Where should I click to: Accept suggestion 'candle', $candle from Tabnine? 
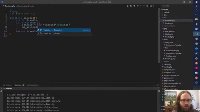pyautogui.click(x=64, y=30)
